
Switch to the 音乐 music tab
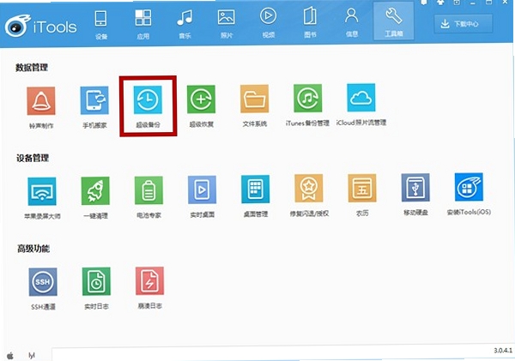point(185,24)
